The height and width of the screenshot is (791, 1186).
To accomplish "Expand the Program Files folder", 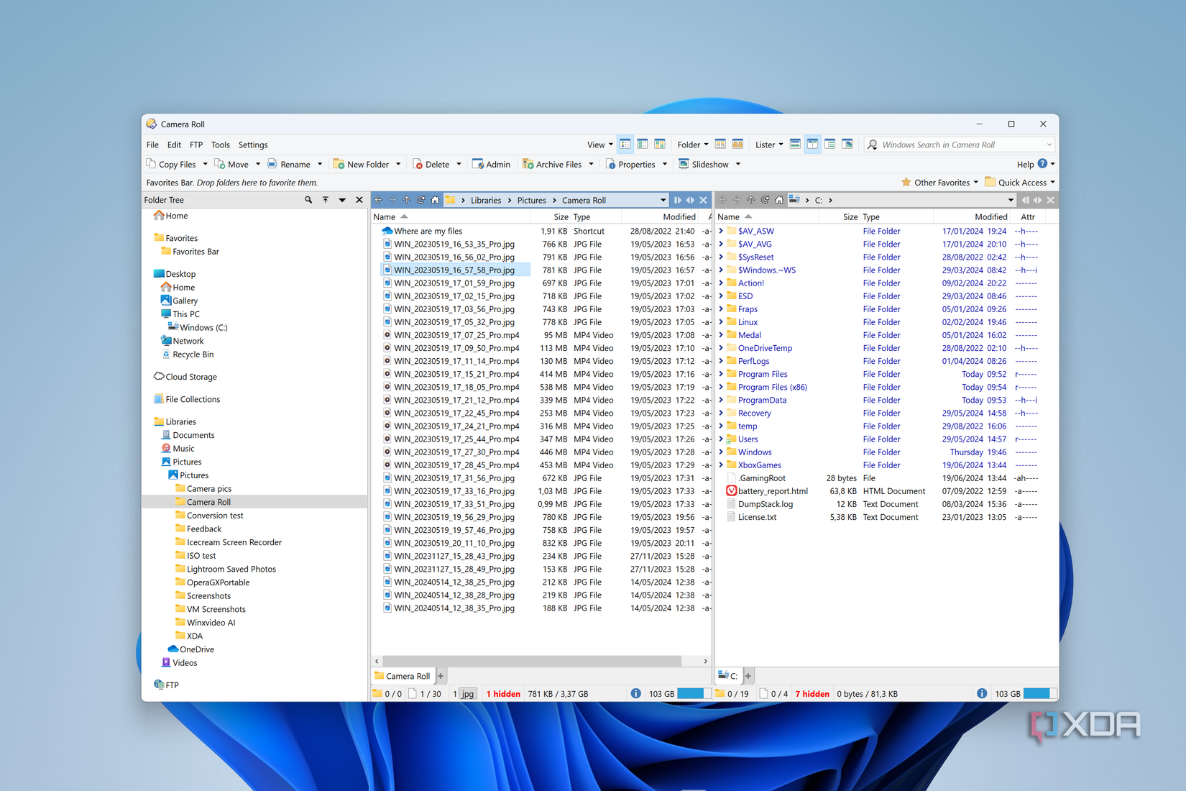I will pyautogui.click(x=721, y=374).
